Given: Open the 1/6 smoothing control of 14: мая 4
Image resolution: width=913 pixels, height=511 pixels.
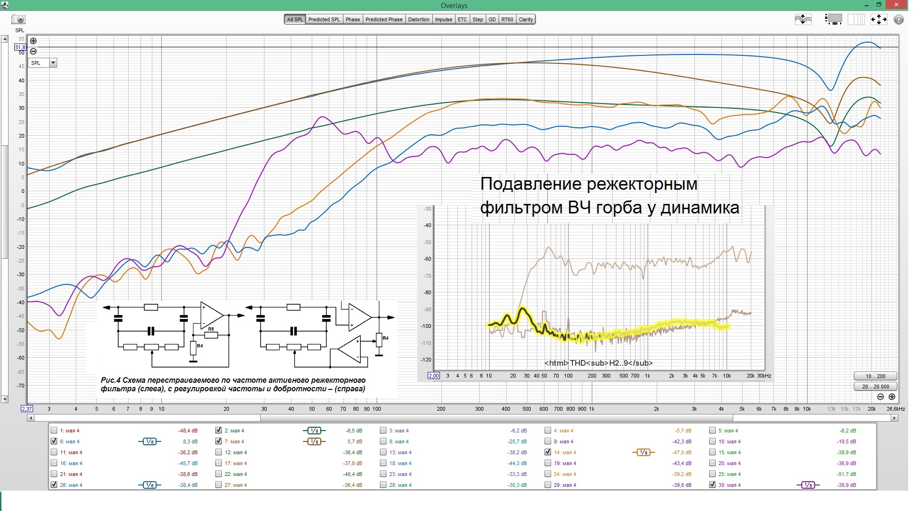Looking at the screenshot, I should tap(643, 452).
